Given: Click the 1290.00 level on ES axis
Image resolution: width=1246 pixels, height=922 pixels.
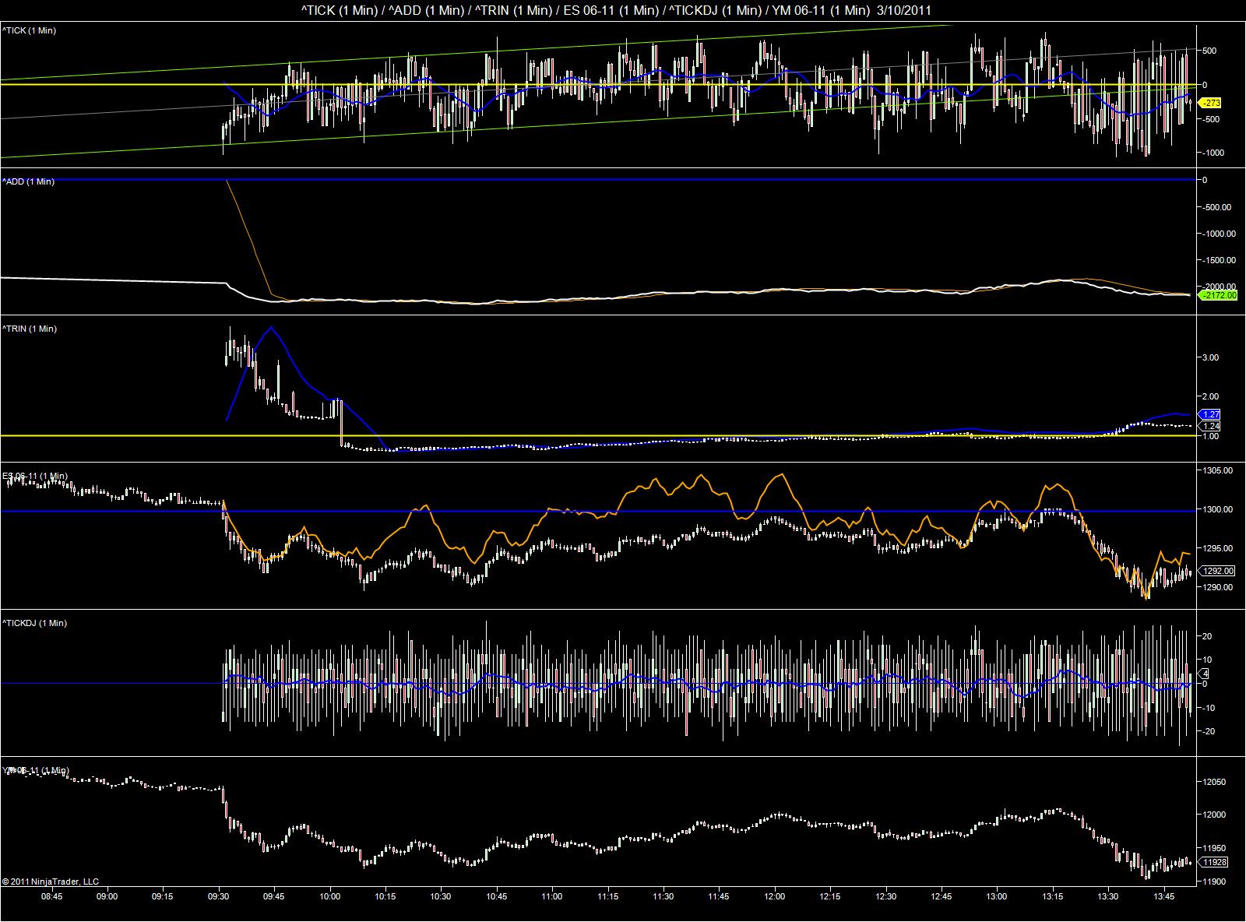Looking at the screenshot, I should pyautogui.click(x=1219, y=587).
